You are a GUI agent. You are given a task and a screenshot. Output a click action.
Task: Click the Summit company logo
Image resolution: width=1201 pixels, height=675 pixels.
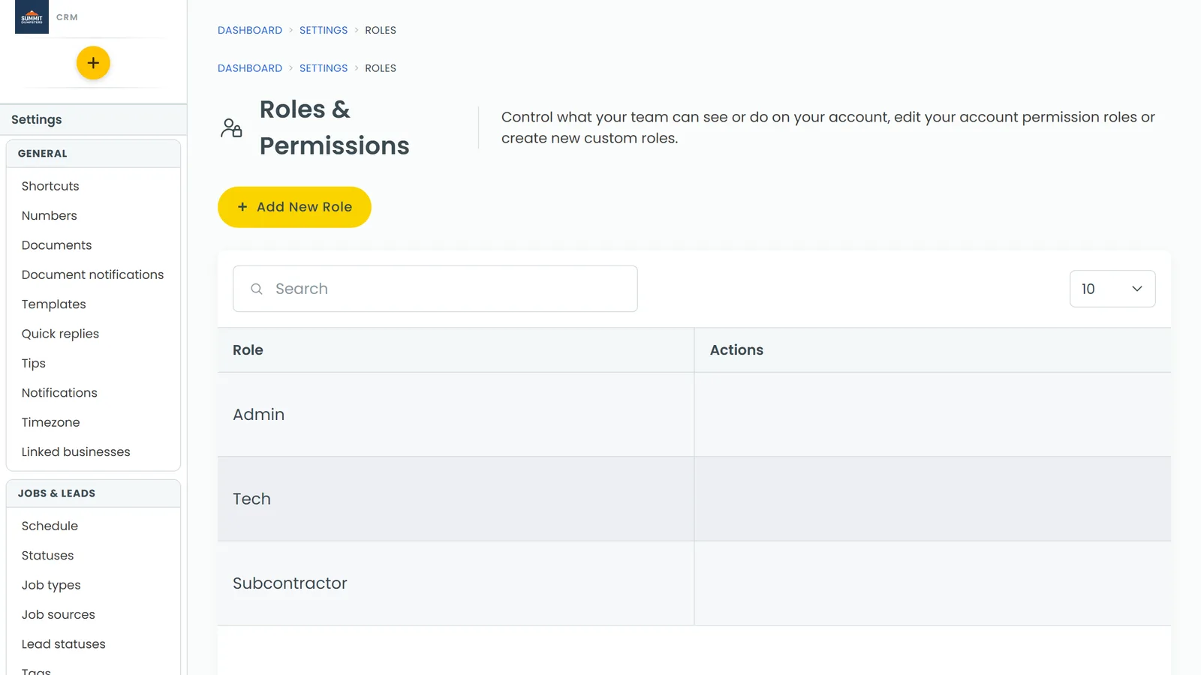click(32, 16)
